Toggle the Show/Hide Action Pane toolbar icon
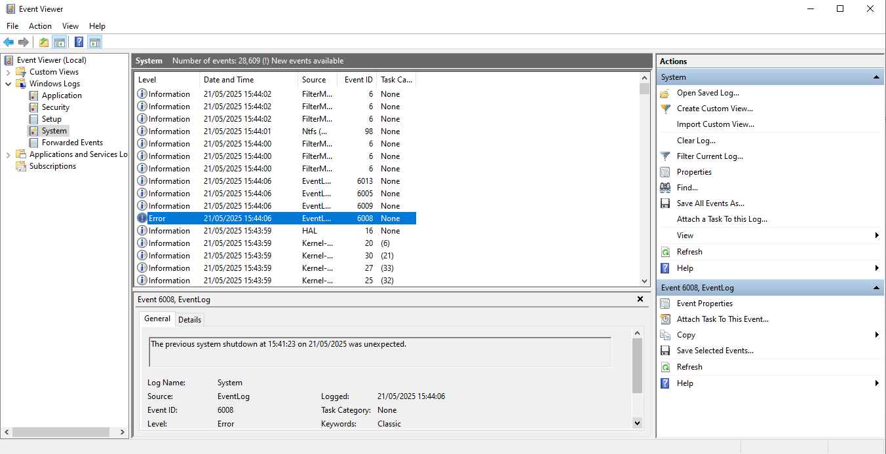The height and width of the screenshot is (454, 886). (x=95, y=43)
